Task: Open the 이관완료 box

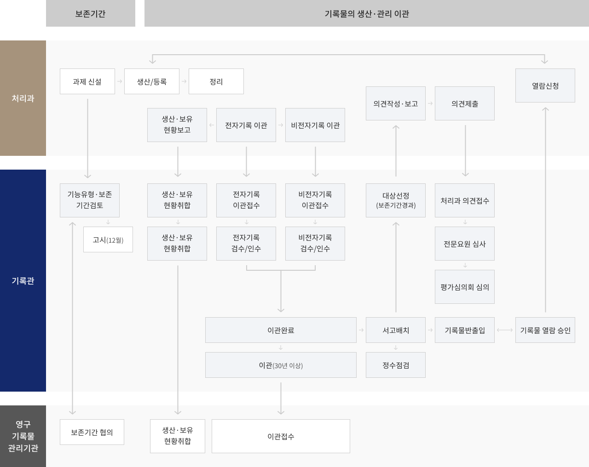Action: point(281,330)
